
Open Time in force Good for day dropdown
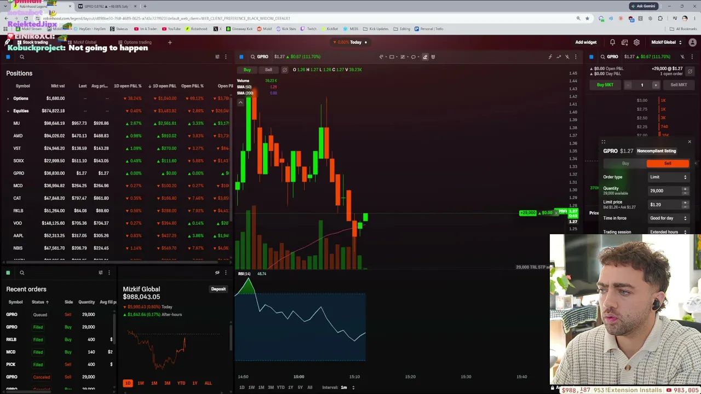pyautogui.click(x=668, y=218)
